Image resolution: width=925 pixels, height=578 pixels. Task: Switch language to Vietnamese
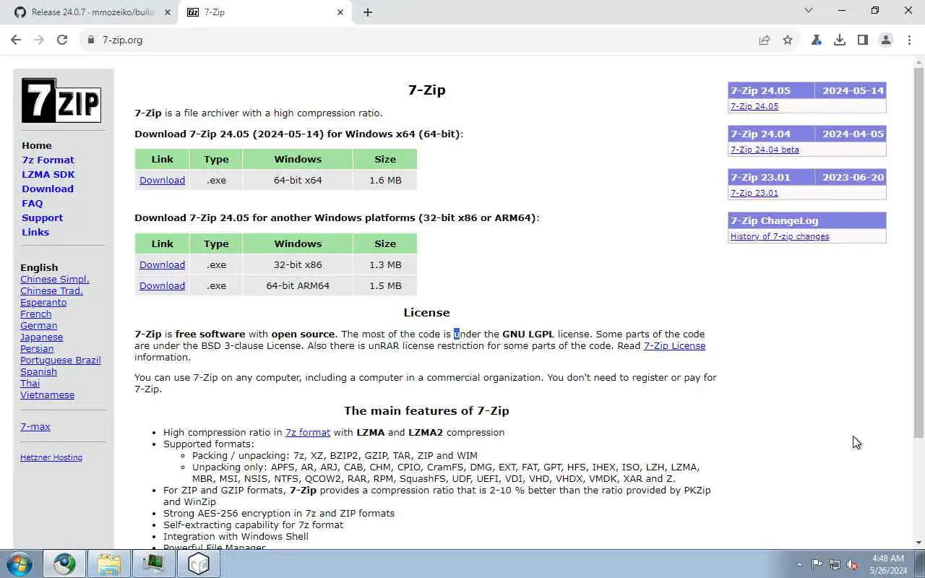[48, 394]
